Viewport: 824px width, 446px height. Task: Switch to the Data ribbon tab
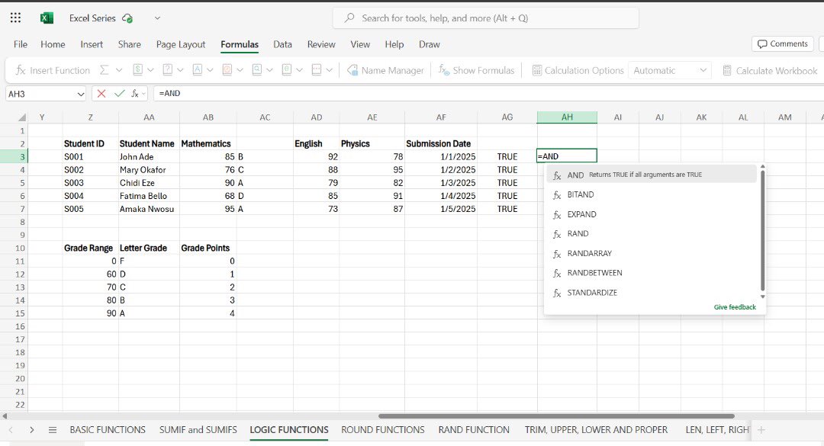point(282,44)
